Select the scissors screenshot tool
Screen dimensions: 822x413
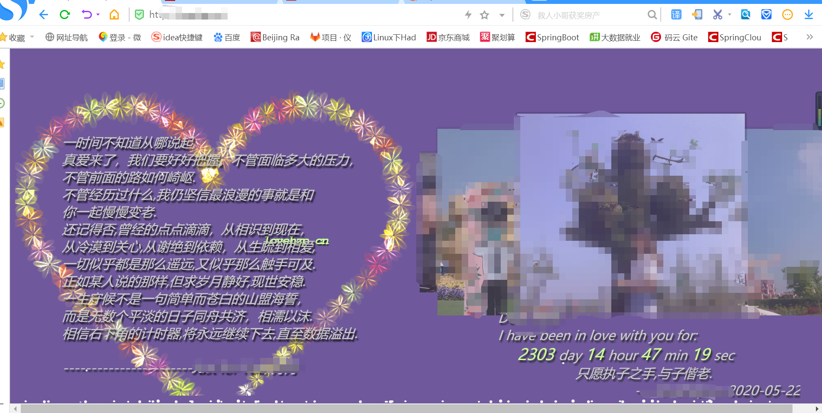[x=718, y=15]
